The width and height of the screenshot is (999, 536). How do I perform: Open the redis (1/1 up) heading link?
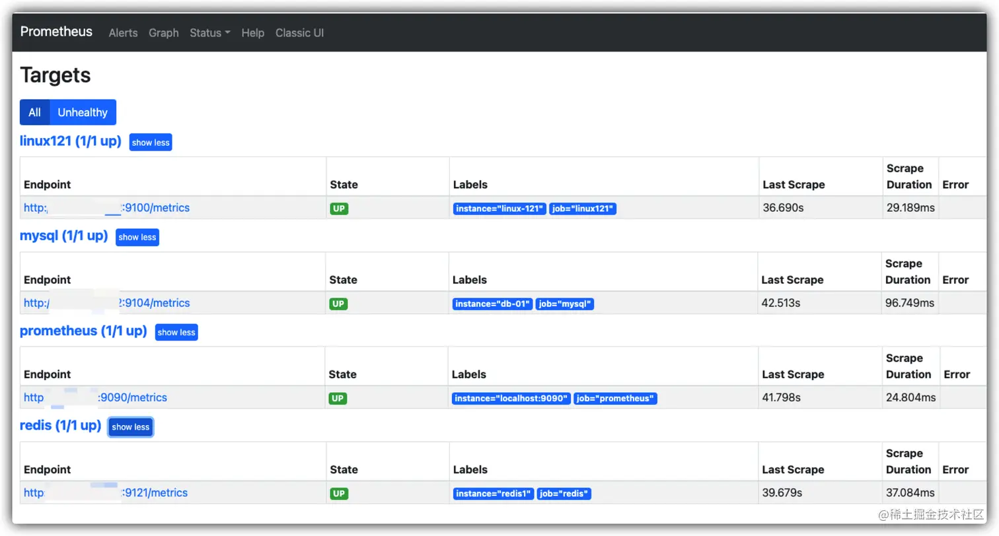(60, 425)
